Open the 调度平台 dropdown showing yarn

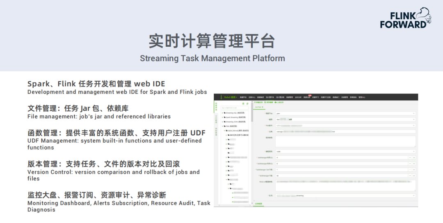(x=345, y=114)
